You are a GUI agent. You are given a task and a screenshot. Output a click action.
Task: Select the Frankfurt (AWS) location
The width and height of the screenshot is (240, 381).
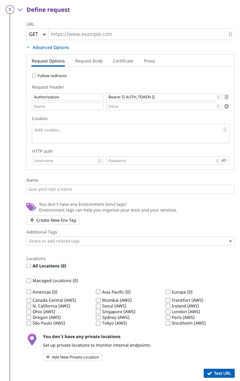tap(168, 300)
